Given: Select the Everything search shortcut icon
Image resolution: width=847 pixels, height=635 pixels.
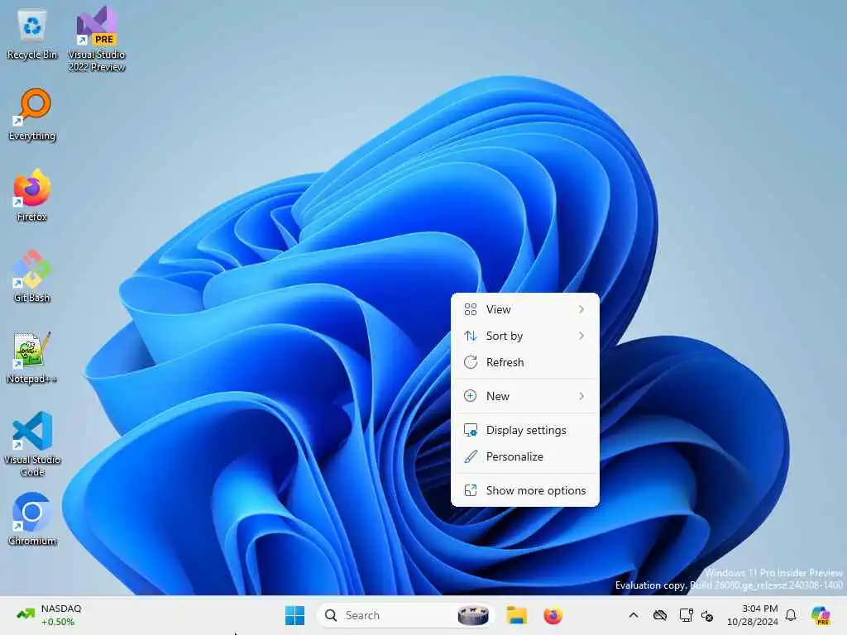Looking at the screenshot, I should [x=32, y=114].
